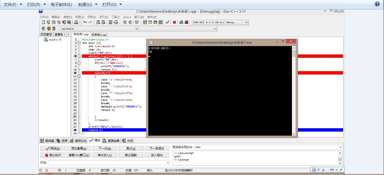Viewport: 384px width, 175px height.
Task: Collapse the switch body fold on line 12
Action: tap(79, 76)
